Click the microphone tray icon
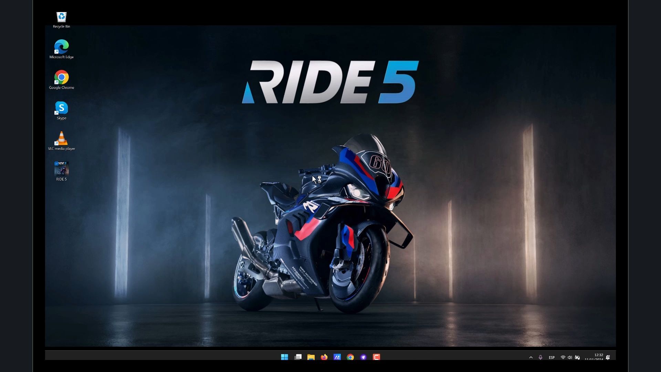Screen dimensions: 661x372 pyautogui.click(x=541, y=358)
